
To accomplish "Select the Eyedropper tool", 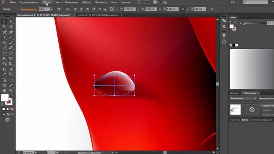I will 4,74.
